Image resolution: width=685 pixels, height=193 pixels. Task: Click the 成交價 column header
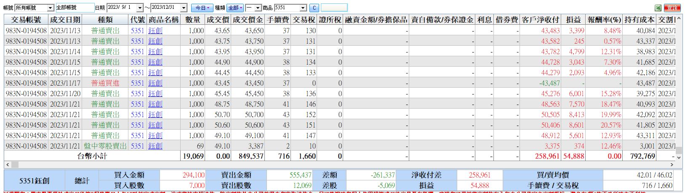[x=218, y=20]
